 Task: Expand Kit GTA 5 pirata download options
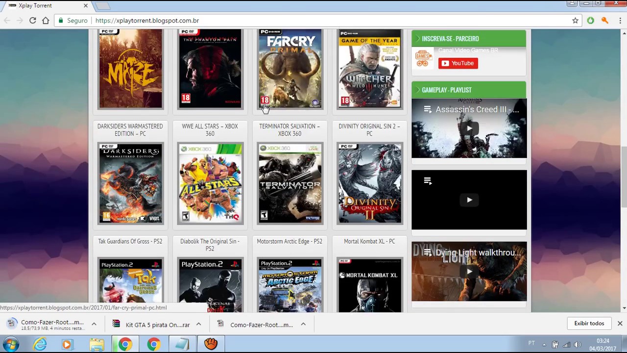click(x=198, y=324)
